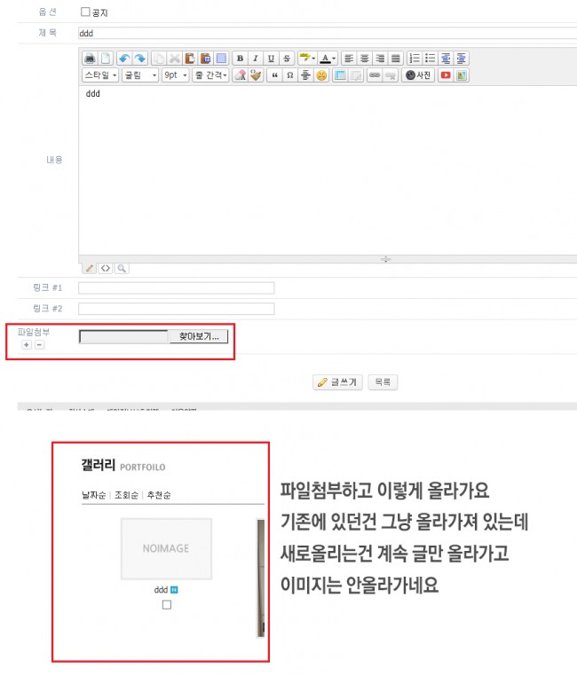577x676 pixels.
Task: Insert YouTube video icon
Action: click(x=446, y=75)
